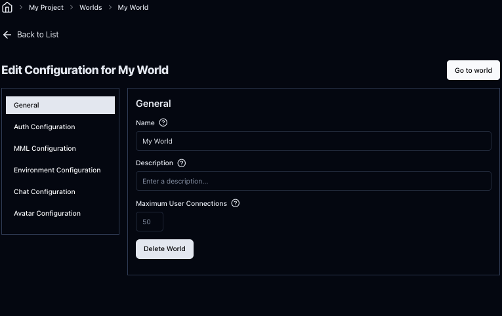Click help icon next to Description
Screen dimensions: 502x316
point(182,163)
